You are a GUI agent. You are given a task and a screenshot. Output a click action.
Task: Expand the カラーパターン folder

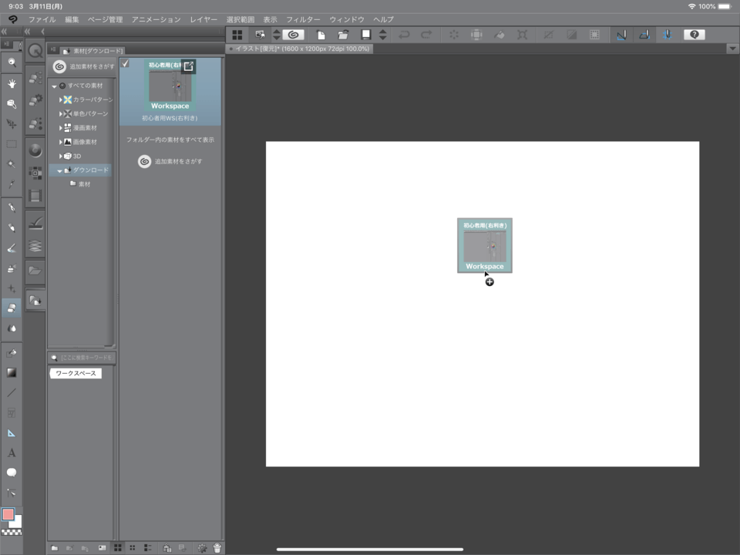pyautogui.click(x=60, y=100)
